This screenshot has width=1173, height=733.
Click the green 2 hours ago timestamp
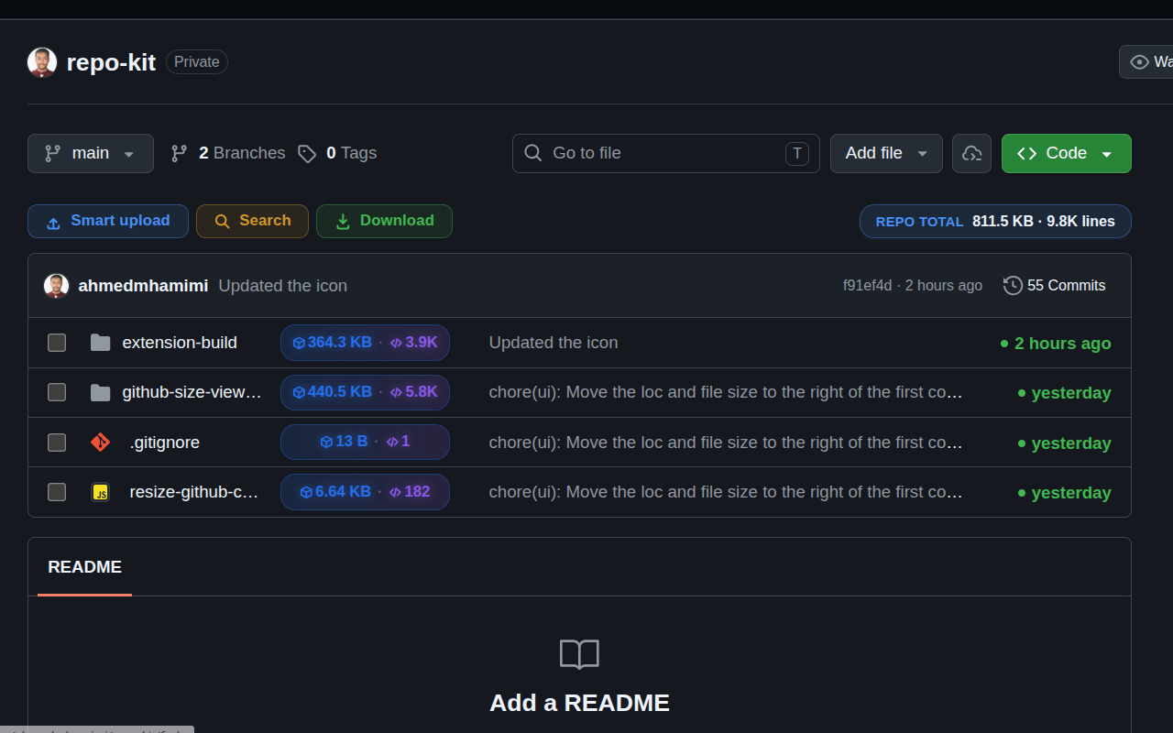(1063, 344)
